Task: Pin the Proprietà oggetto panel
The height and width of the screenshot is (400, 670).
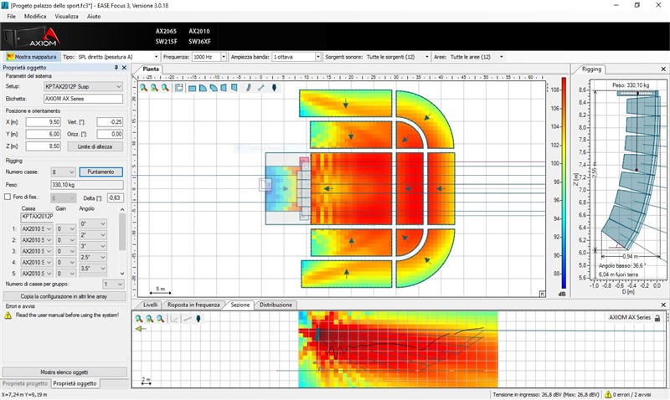Action: (116, 68)
